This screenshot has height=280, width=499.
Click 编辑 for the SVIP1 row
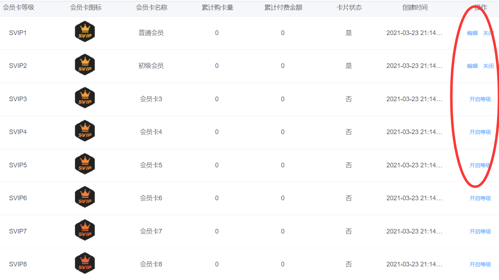(x=472, y=33)
